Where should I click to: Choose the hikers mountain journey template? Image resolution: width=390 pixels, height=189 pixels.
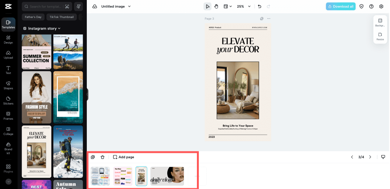tap(68, 52)
